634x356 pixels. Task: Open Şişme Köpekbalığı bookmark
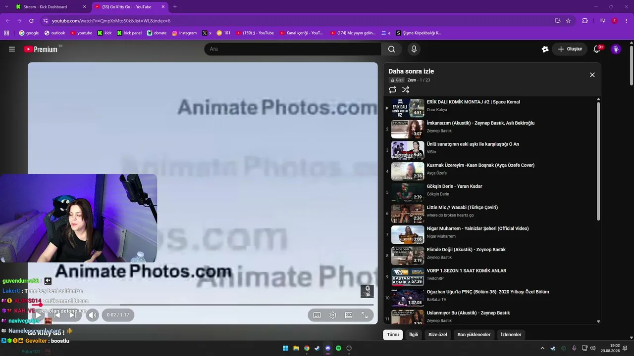pos(419,33)
